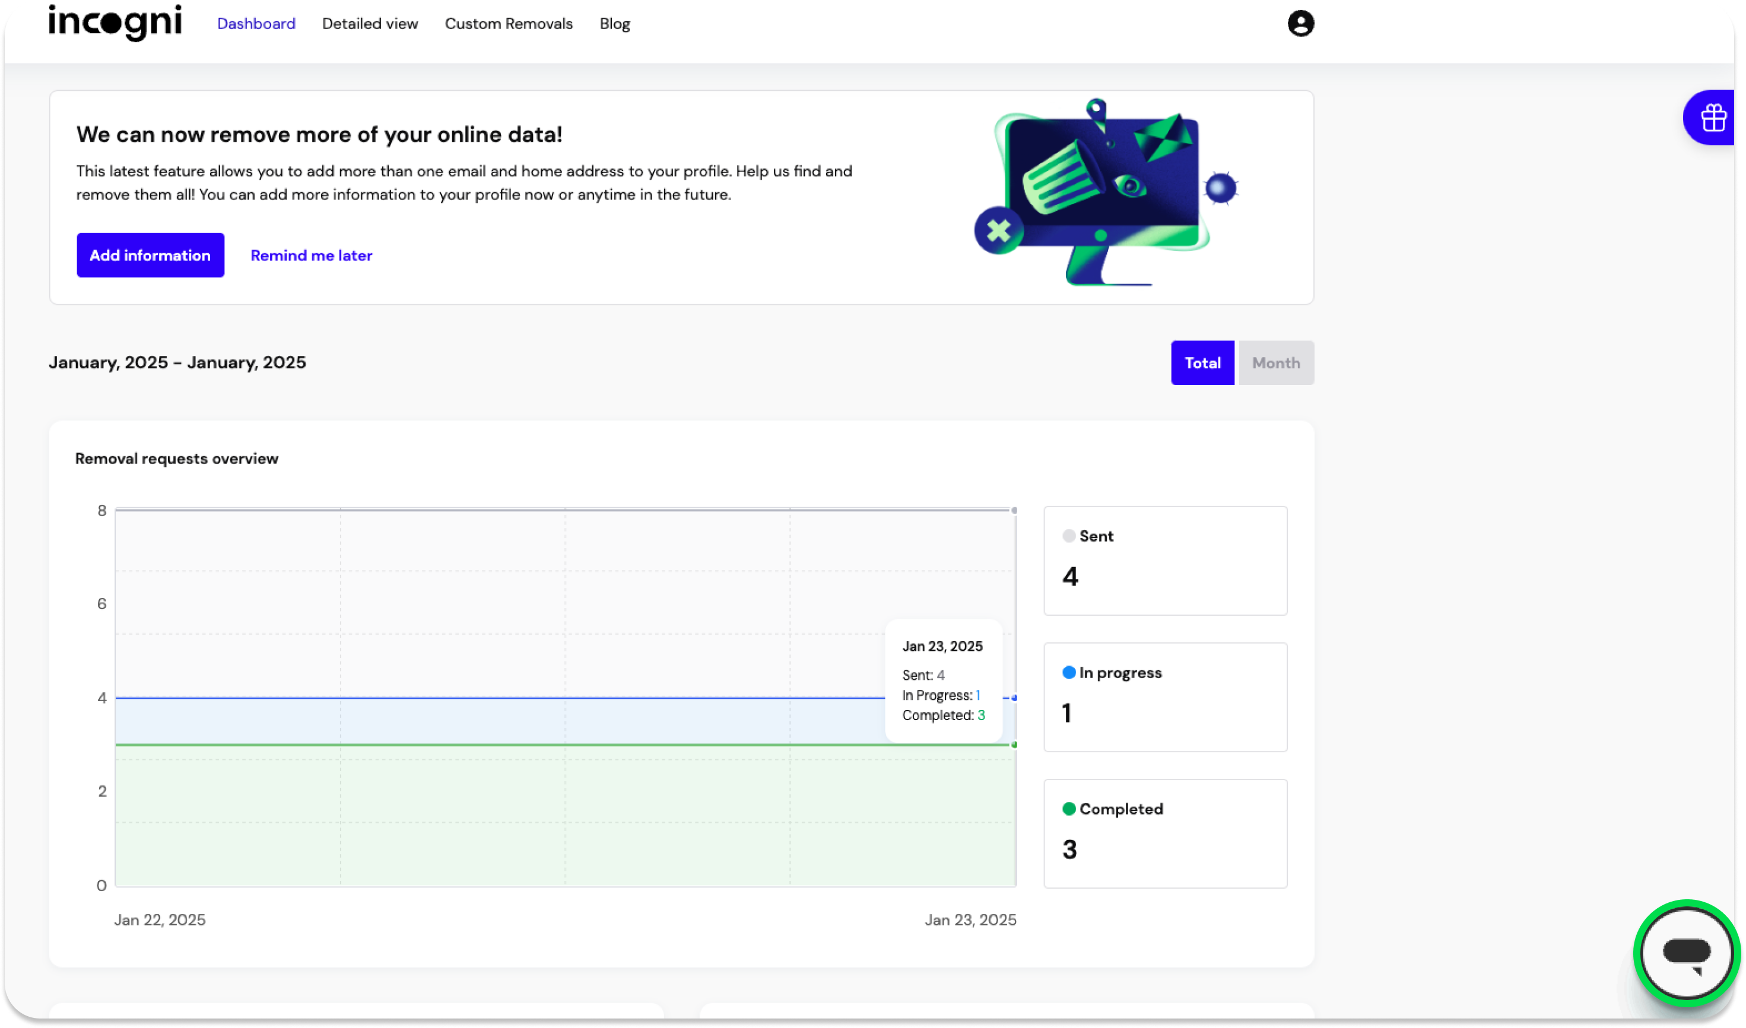Screen dimensions: 1746x1028
Task: Go to the Dashboard tab
Action: [x=256, y=24]
